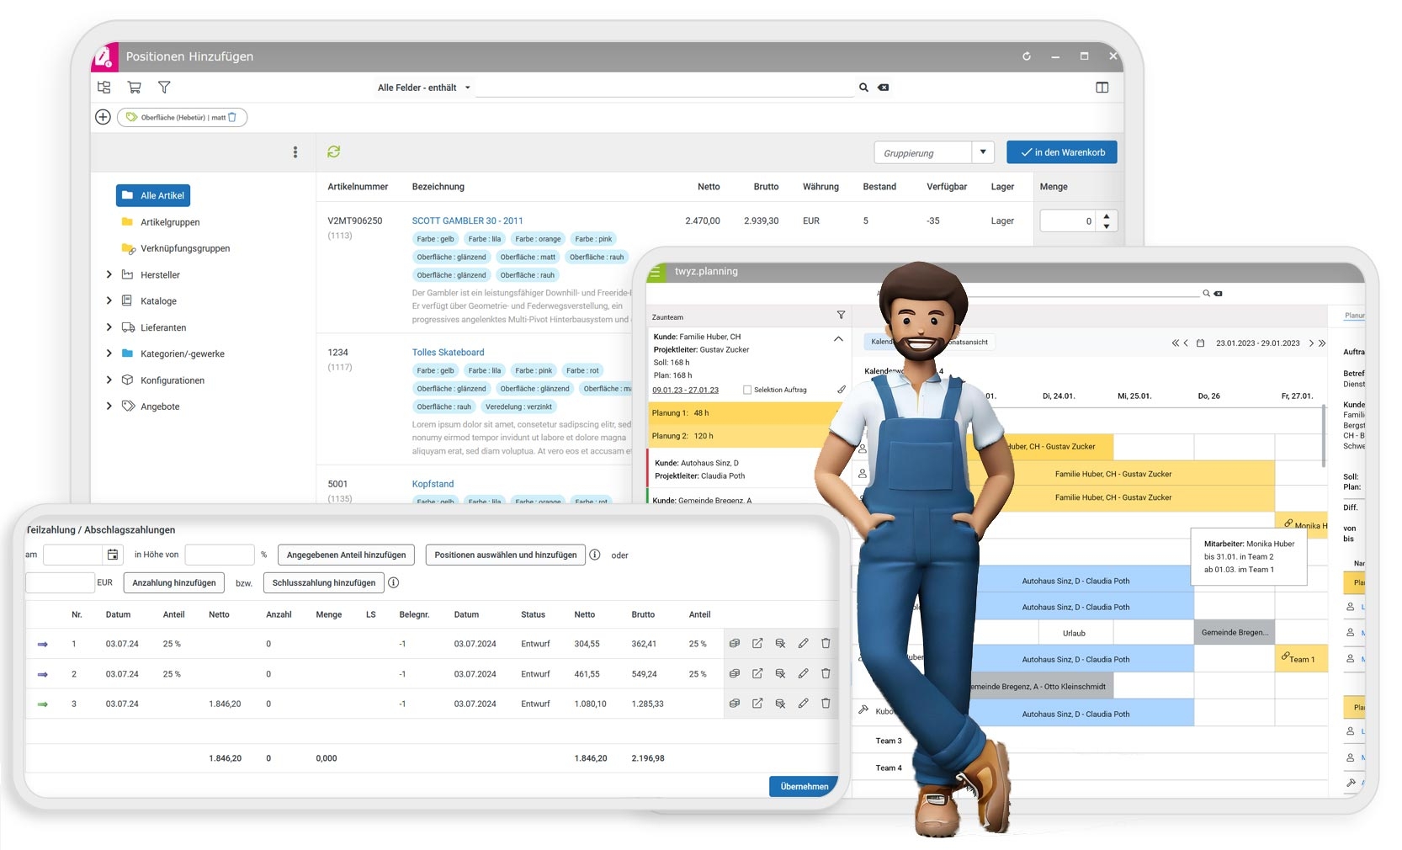The height and width of the screenshot is (850, 1402).
Task: Open the Tolles Skateboard article link
Action: 448,353
